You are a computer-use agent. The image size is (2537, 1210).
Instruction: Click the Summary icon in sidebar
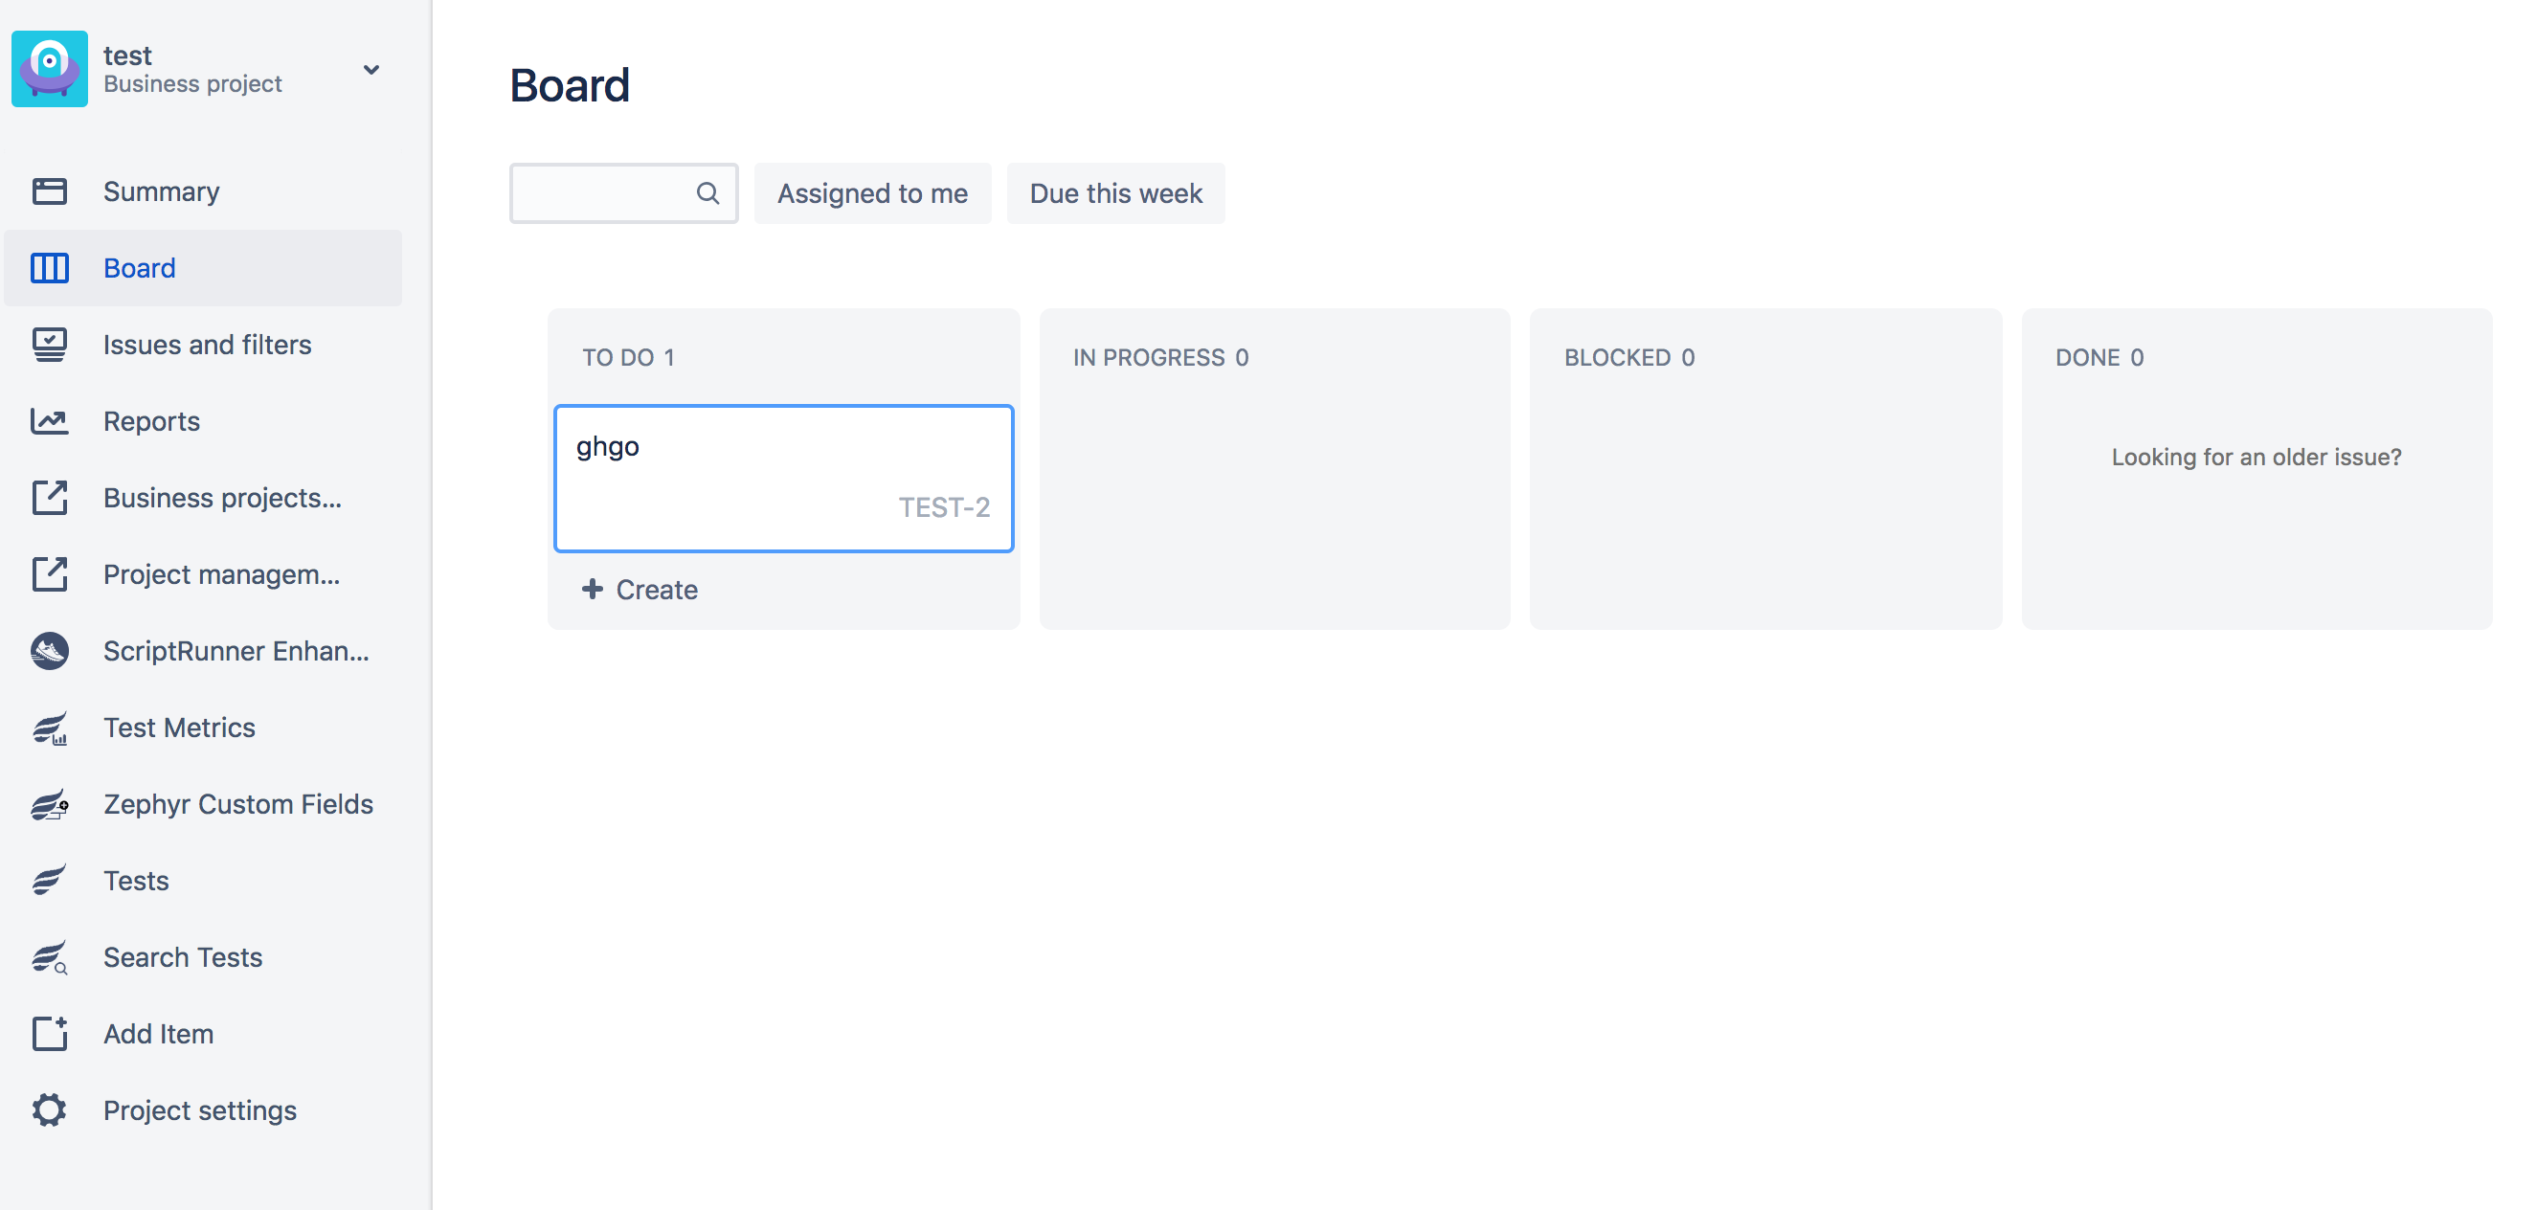click(x=48, y=191)
